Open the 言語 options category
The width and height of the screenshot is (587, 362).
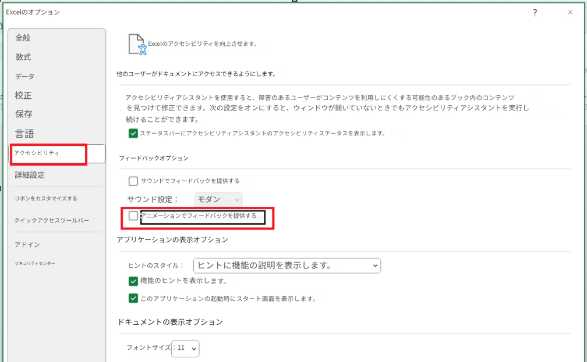pos(24,134)
